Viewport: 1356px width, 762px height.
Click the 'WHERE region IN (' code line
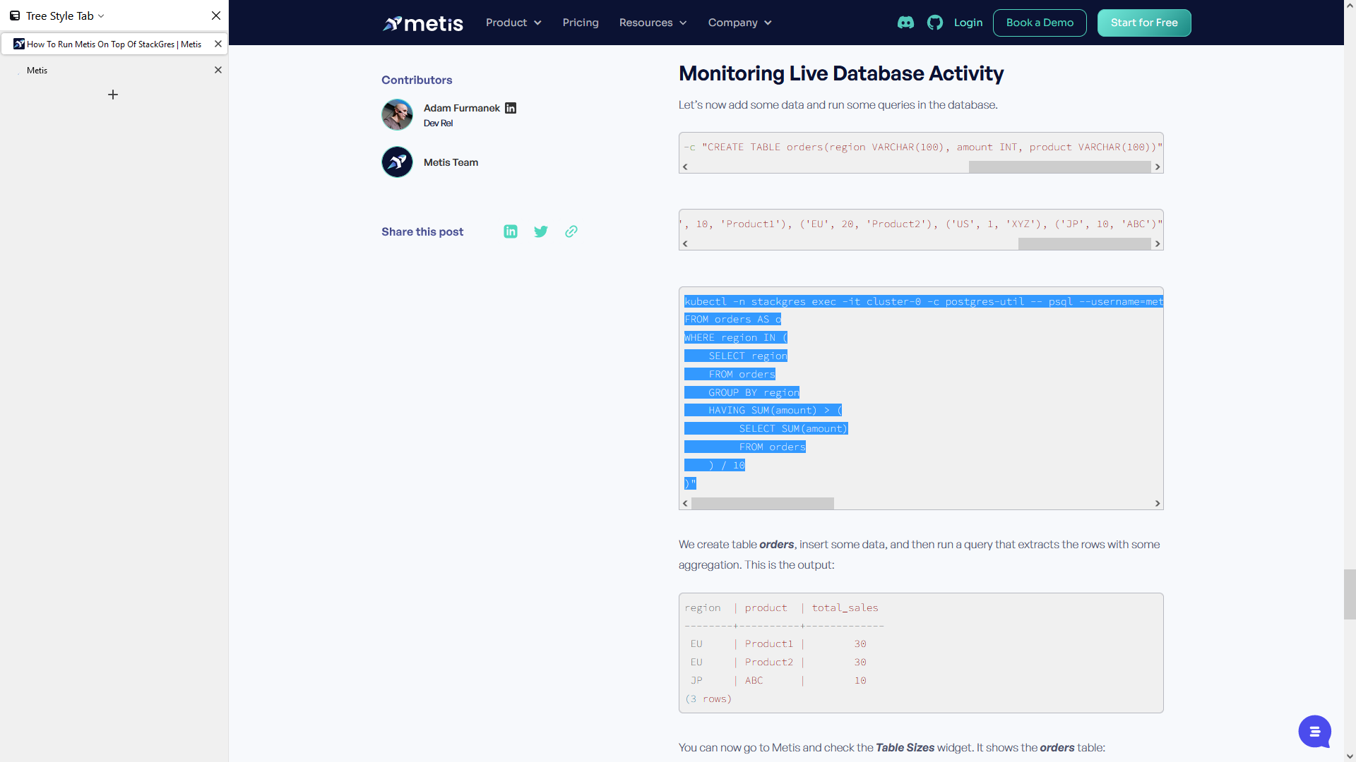pos(736,338)
